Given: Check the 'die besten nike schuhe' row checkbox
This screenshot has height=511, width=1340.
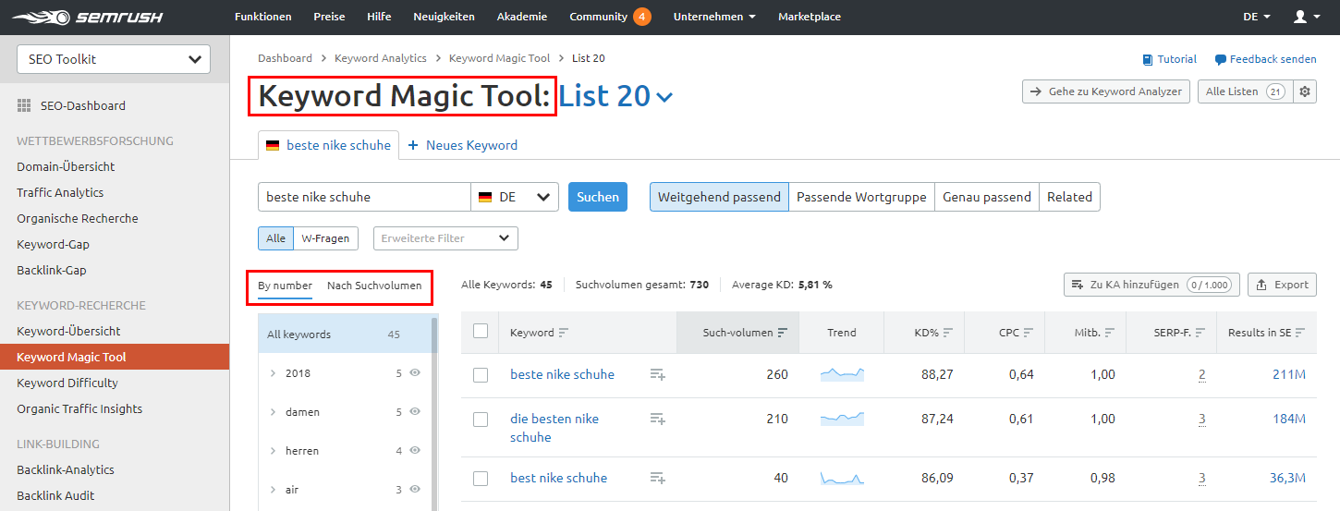Looking at the screenshot, I should [x=481, y=420].
